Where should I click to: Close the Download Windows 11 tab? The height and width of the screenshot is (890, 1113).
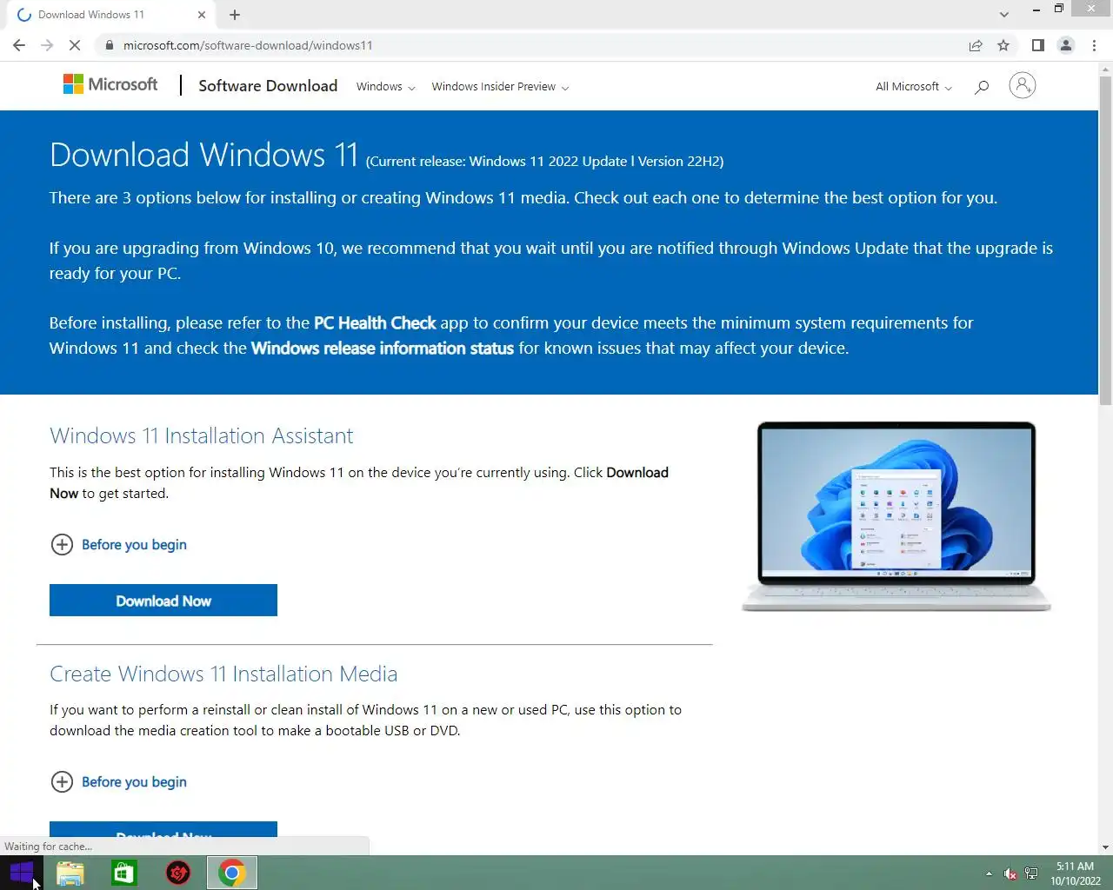click(201, 15)
